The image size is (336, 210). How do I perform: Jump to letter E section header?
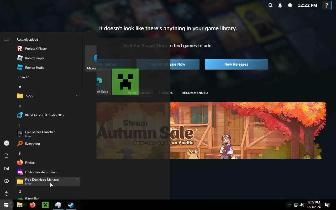tap(20, 125)
